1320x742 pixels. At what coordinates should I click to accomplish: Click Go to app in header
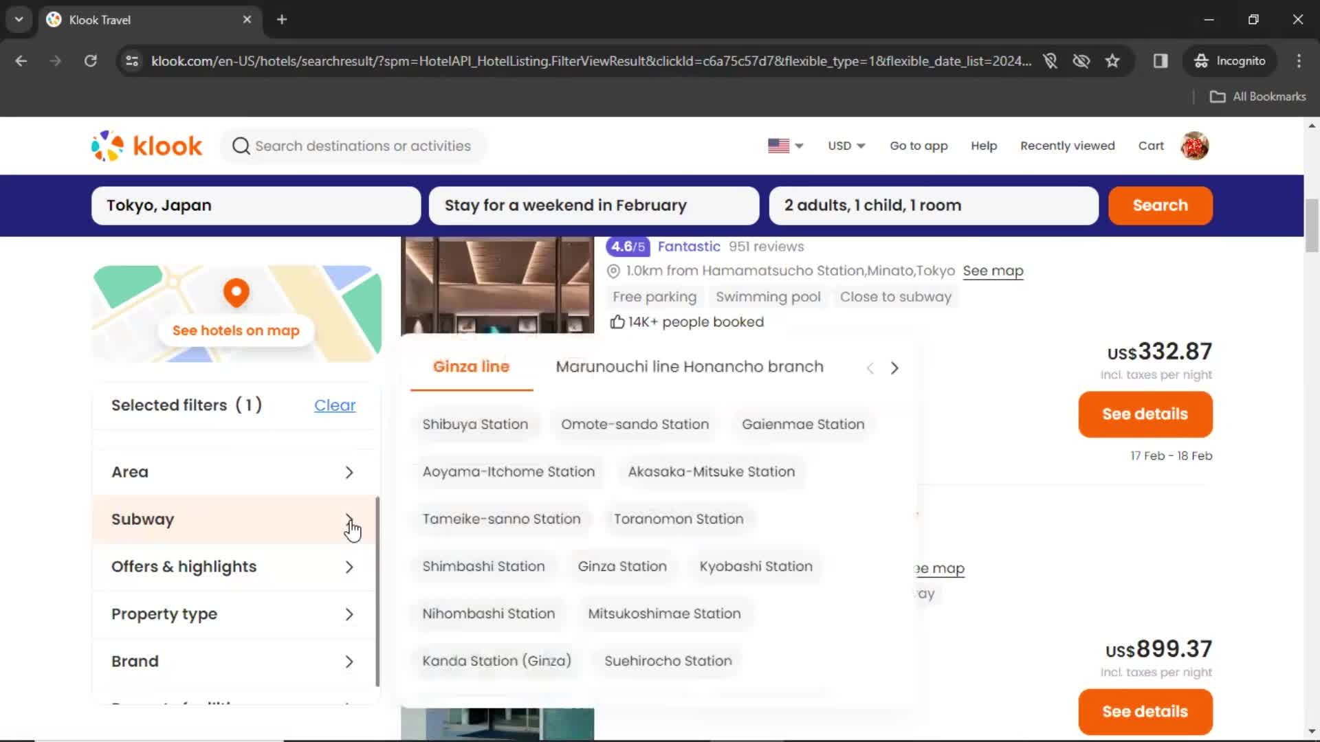tap(918, 146)
